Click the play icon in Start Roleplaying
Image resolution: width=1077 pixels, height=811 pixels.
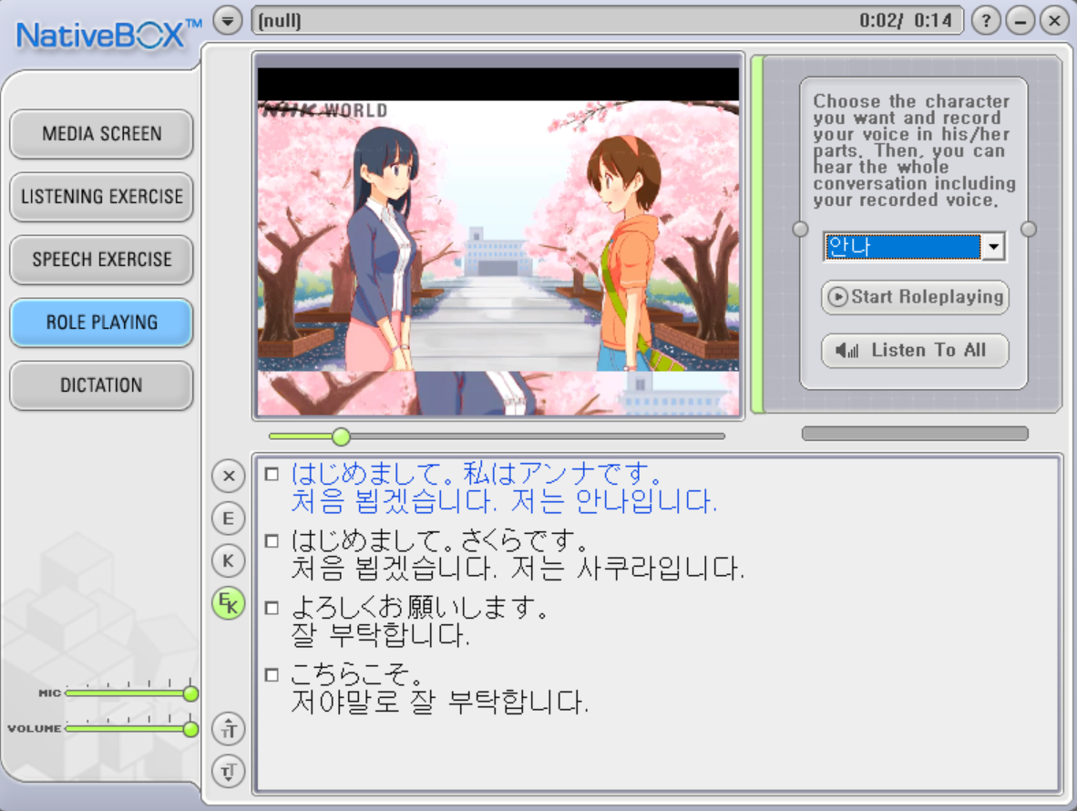point(837,297)
